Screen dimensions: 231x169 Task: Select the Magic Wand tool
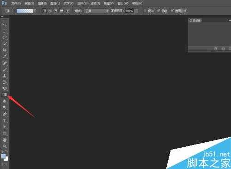pyautogui.click(x=5, y=44)
